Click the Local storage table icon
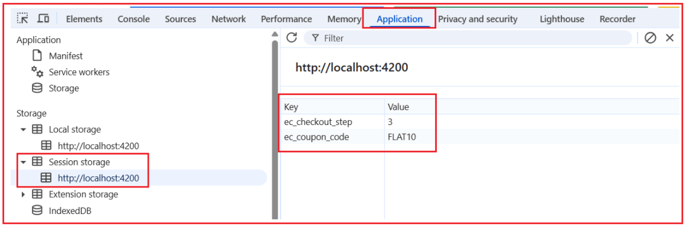 (38, 130)
